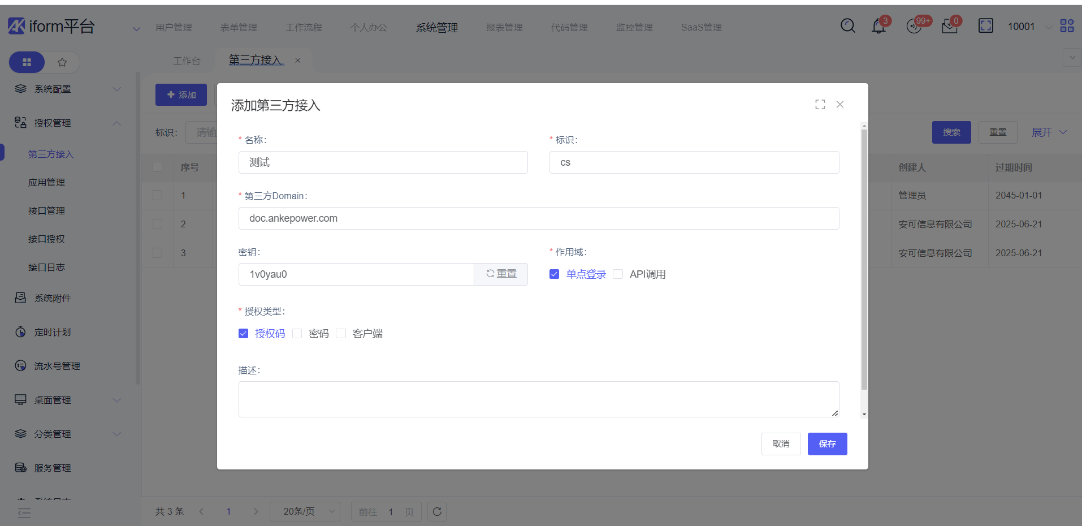Check the 客户端 authorization type

point(341,334)
